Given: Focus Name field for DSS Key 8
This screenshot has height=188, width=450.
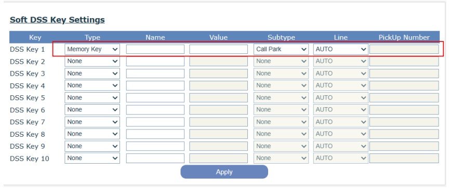Looking at the screenshot, I should pos(155,134).
